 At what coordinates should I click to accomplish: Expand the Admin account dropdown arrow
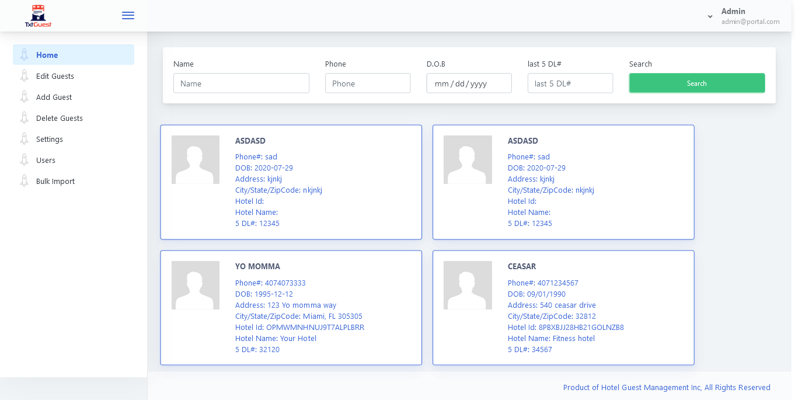pyautogui.click(x=710, y=16)
